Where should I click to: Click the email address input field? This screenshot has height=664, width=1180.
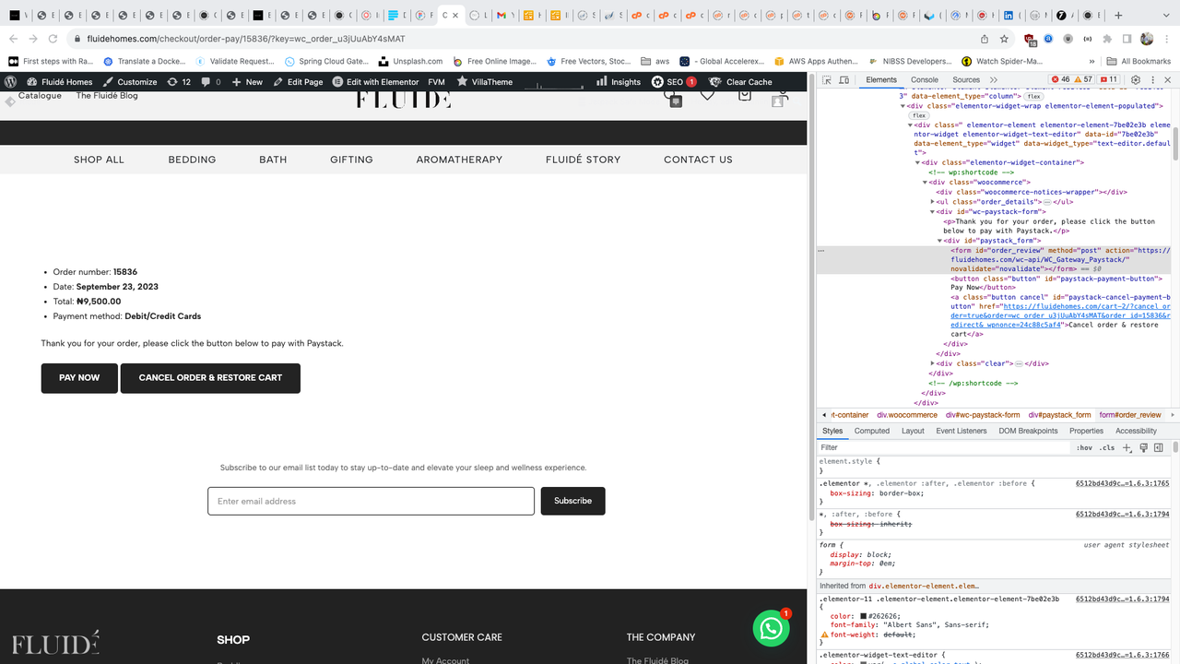[x=369, y=501]
